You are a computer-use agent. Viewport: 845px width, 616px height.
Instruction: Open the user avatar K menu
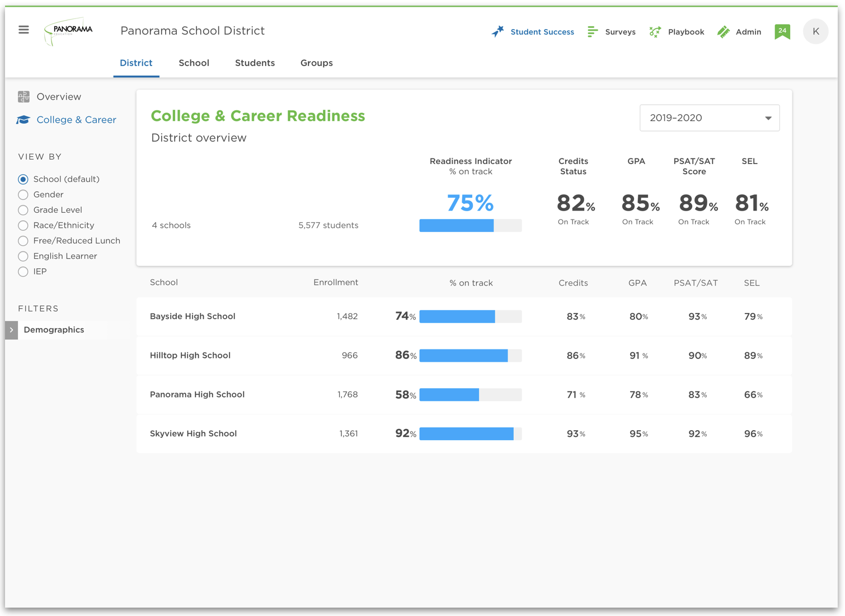815,31
